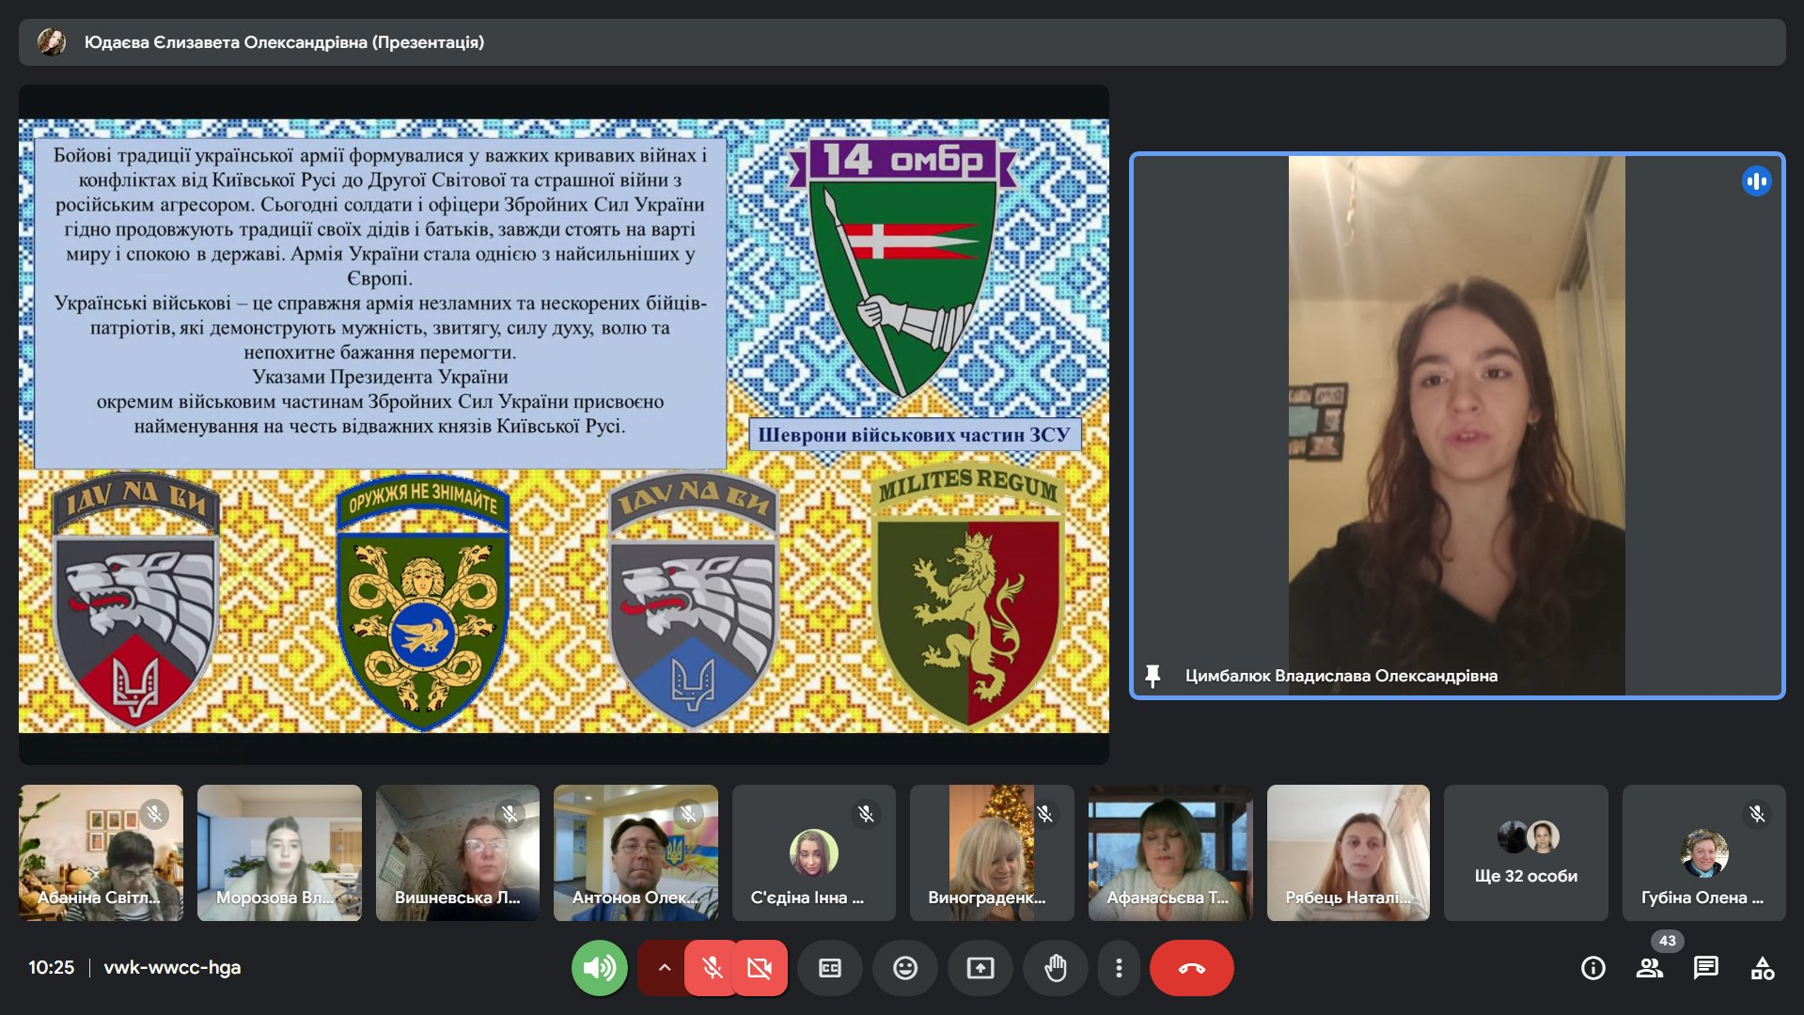Click muted mic icon on Абаніна tile
Image resolution: width=1804 pixels, height=1015 pixels.
click(154, 813)
